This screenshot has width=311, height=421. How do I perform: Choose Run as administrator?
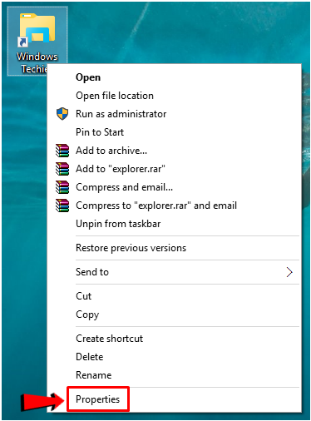pos(174,114)
